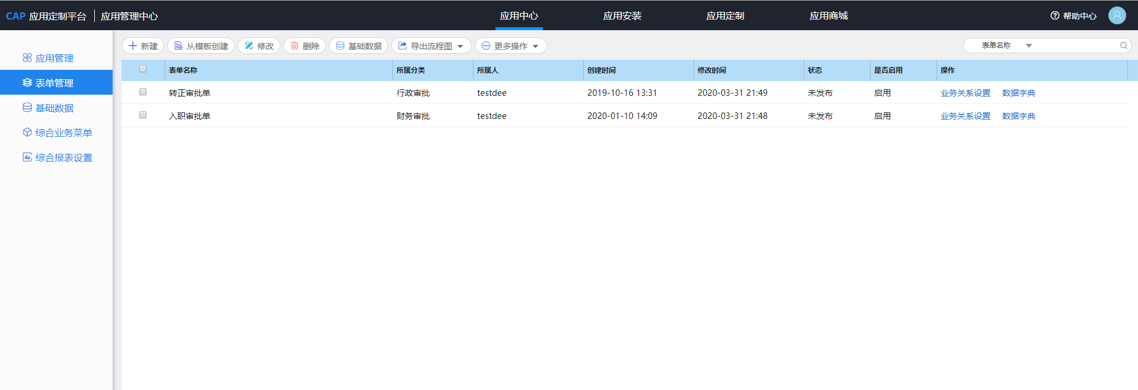Click the 修改时间 column header
The image size is (1138, 390).
[712, 70]
